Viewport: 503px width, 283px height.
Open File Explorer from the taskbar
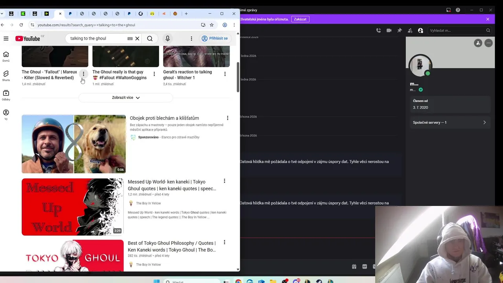273,281
